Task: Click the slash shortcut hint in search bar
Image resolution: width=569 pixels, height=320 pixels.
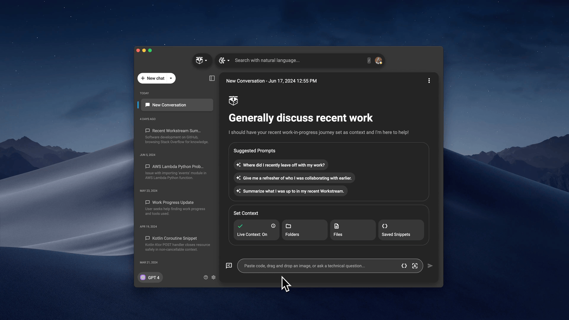Action: pos(369,61)
